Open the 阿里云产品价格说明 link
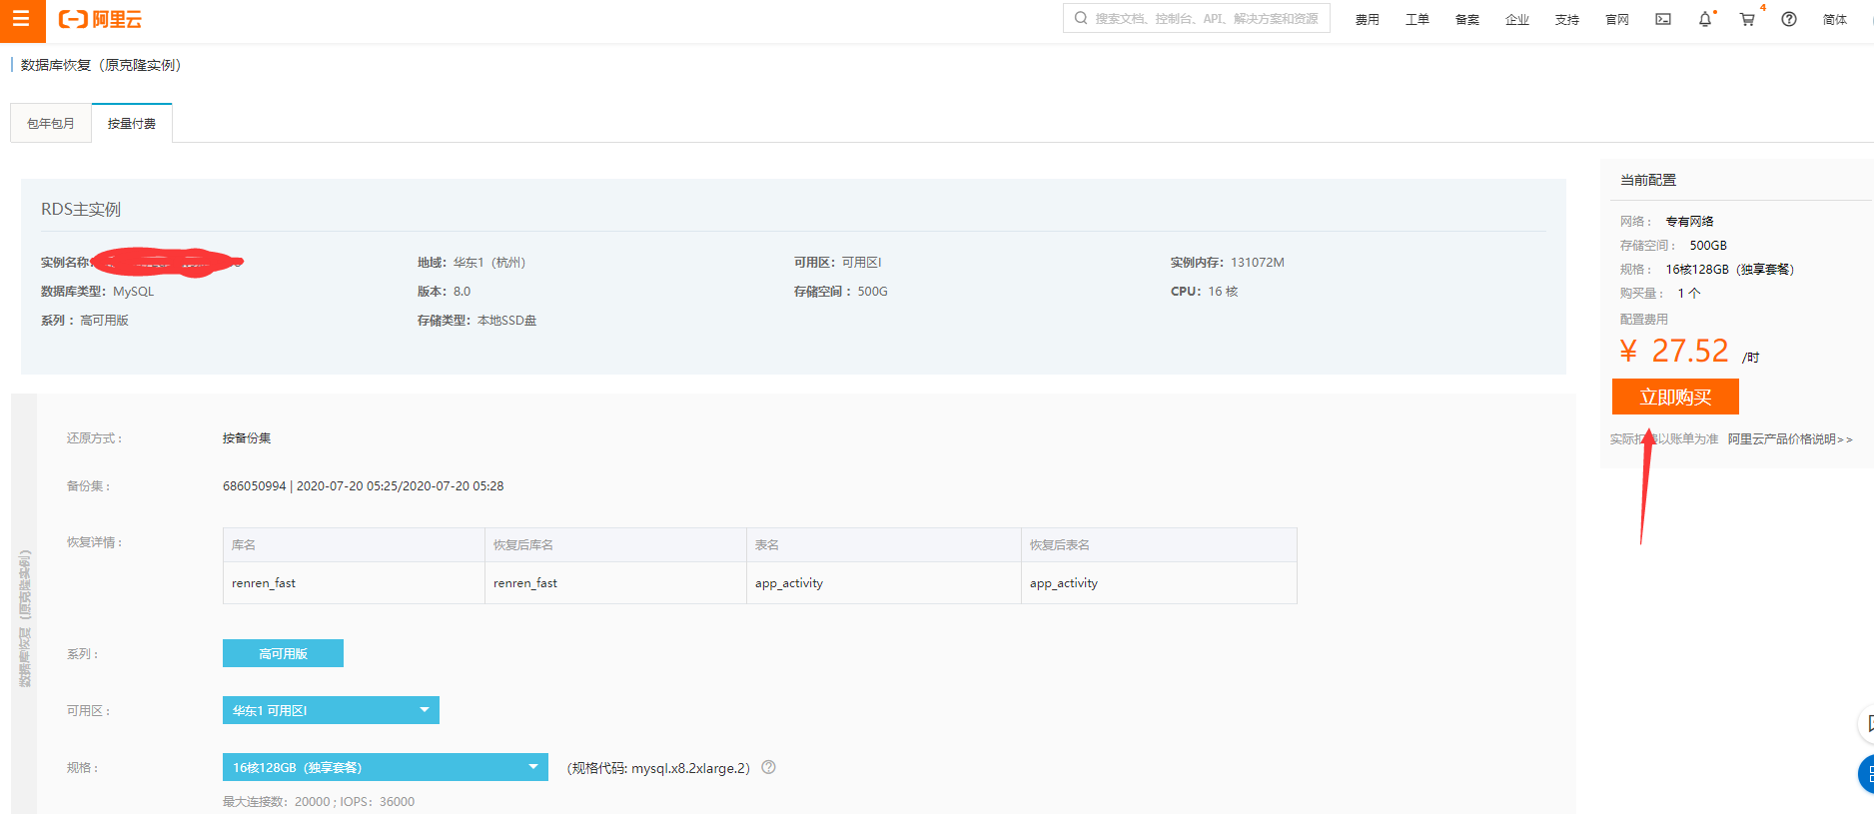The height and width of the screenshot is (814, 1874). (x=1789, y=439)
